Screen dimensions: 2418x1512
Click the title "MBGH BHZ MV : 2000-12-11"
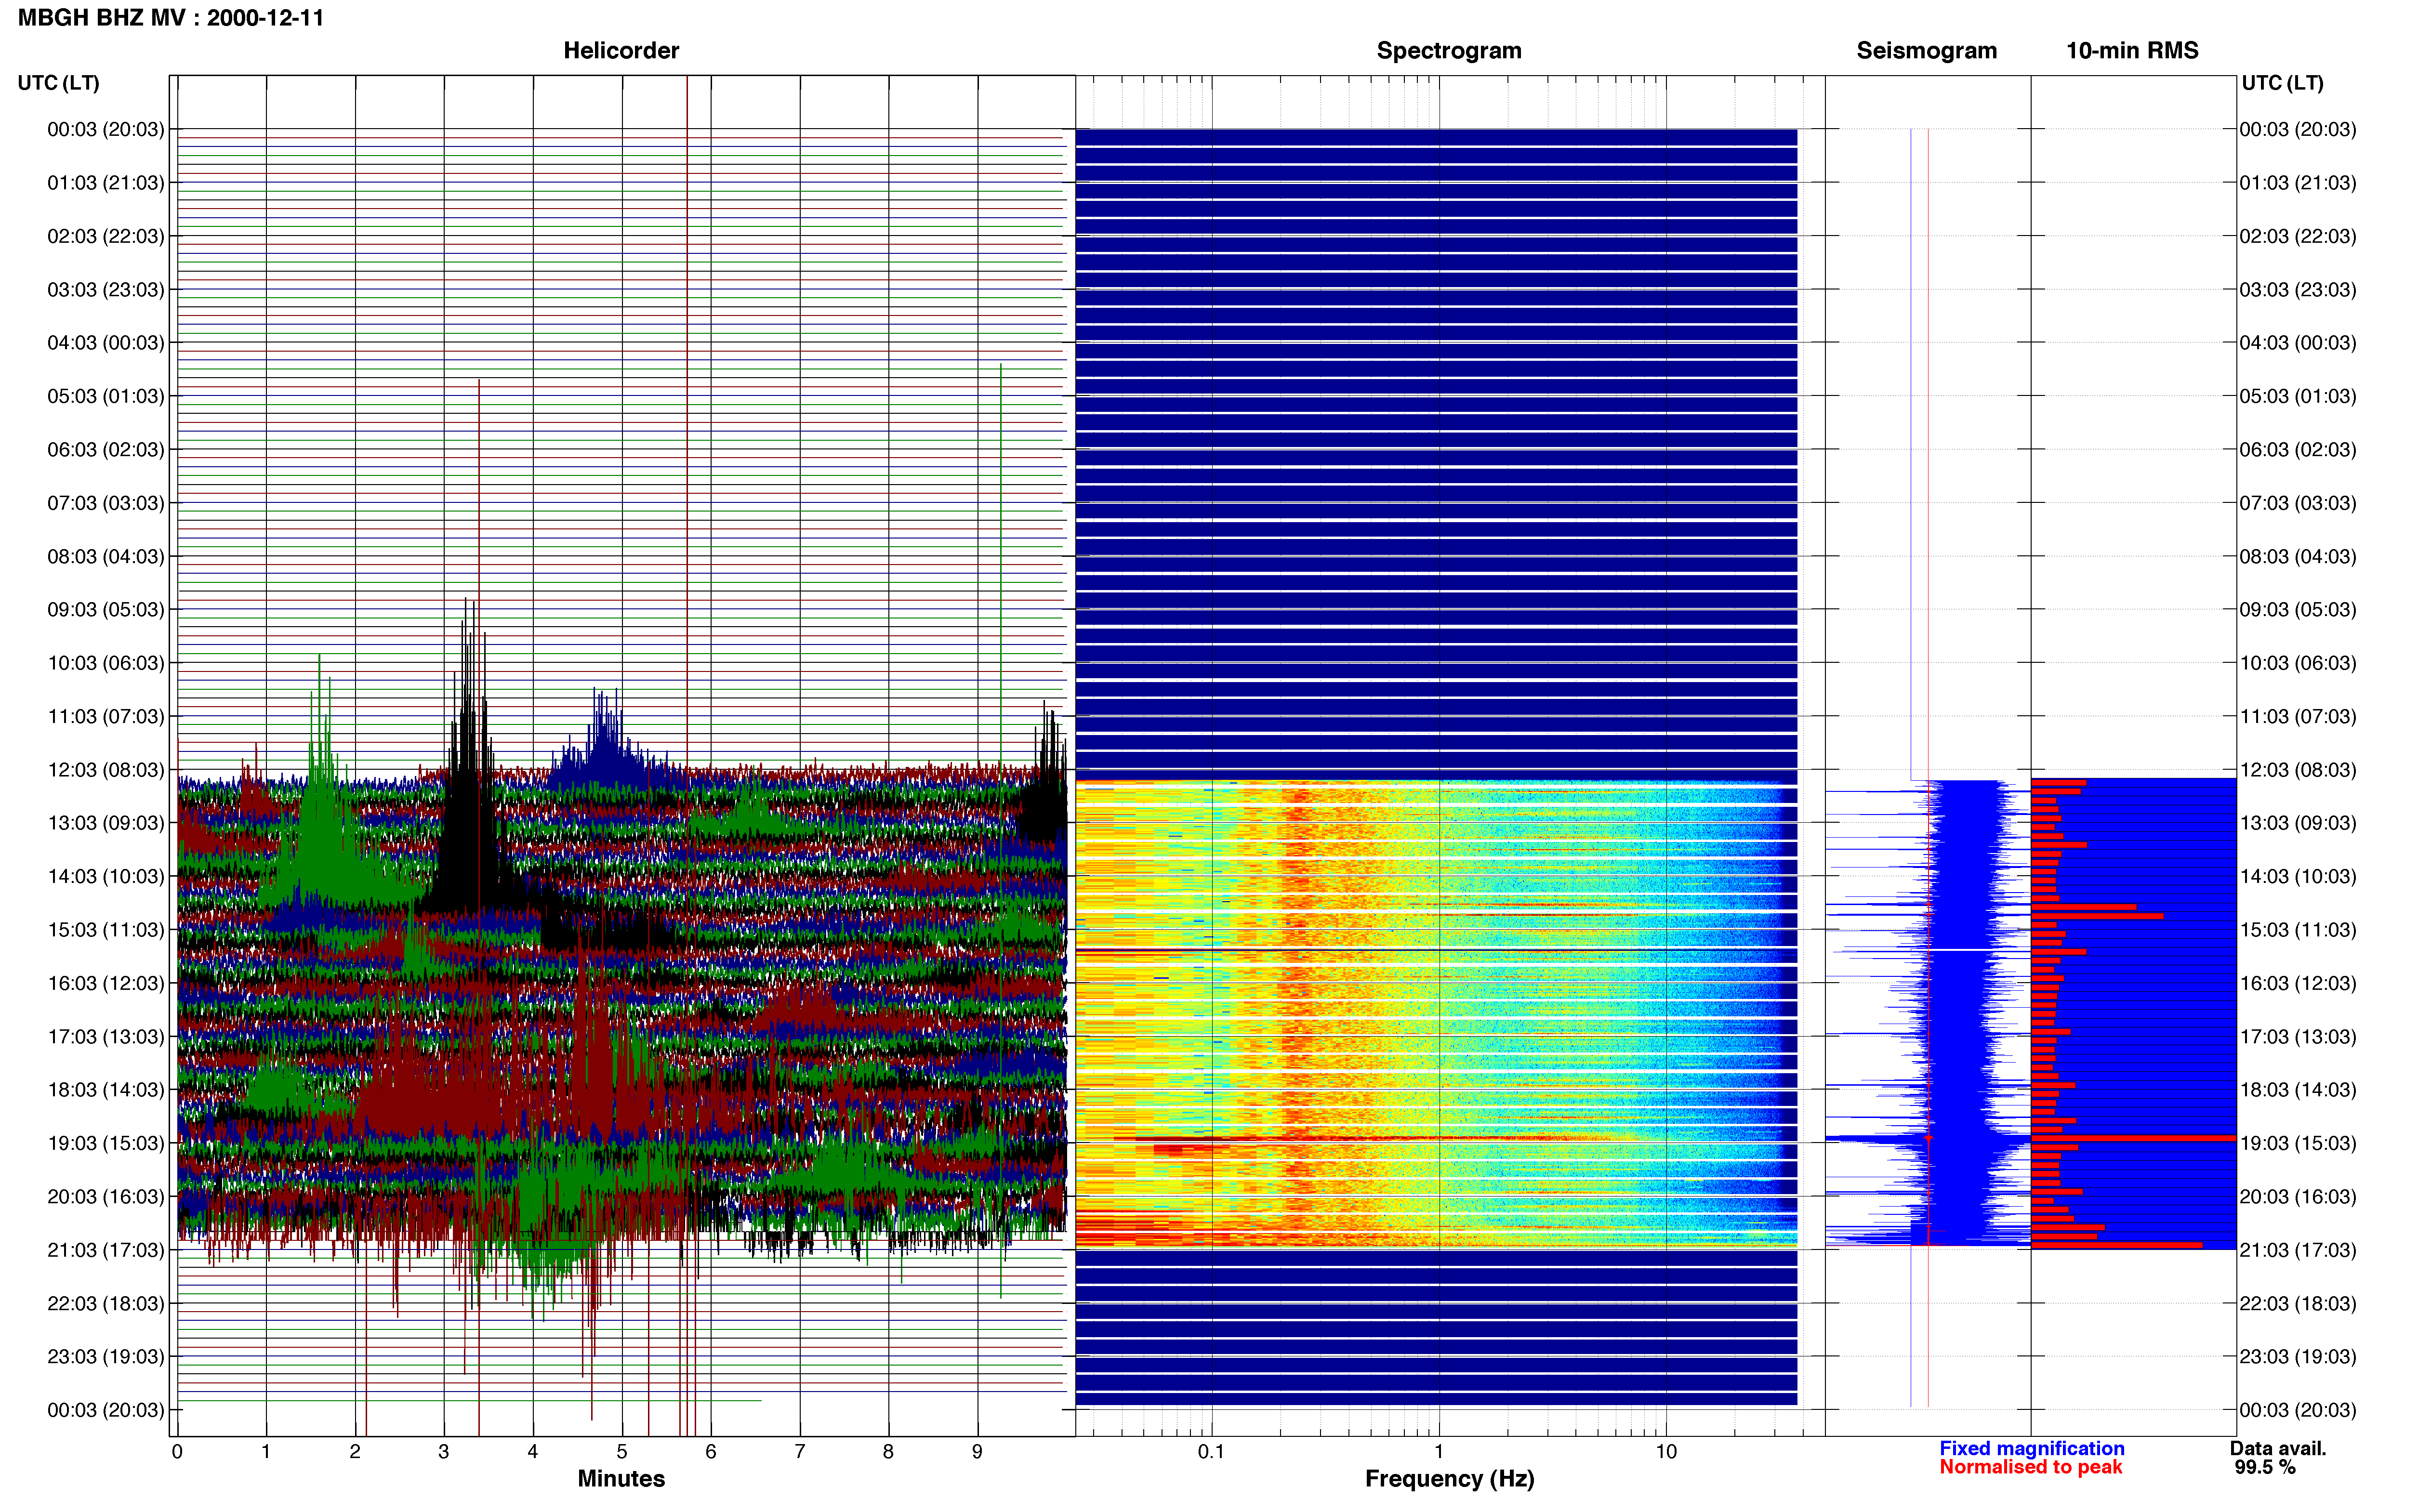pyautogui.click(x=171, y=18)
